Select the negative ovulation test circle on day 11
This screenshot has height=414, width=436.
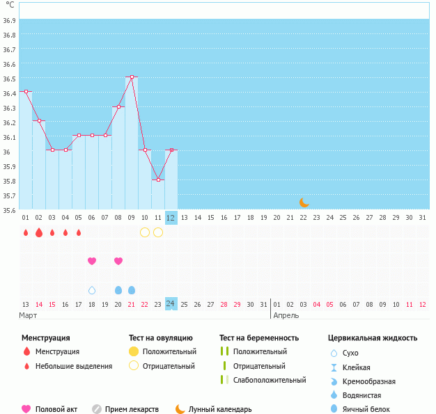pos(158,232)
